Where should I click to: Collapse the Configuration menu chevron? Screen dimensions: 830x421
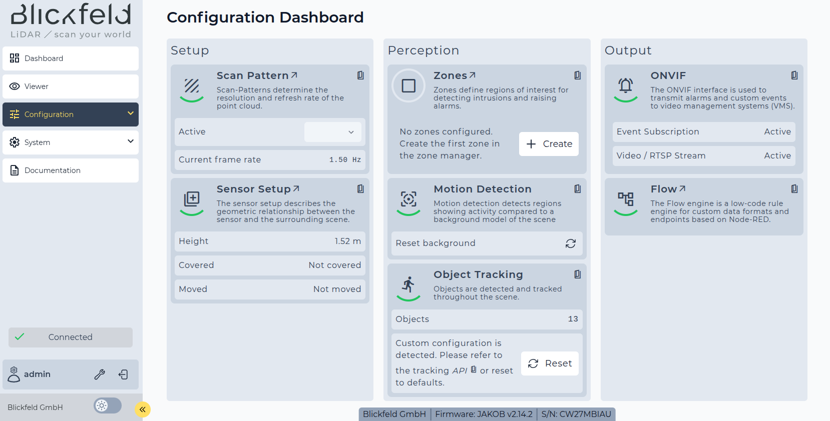tap(131, 113)
